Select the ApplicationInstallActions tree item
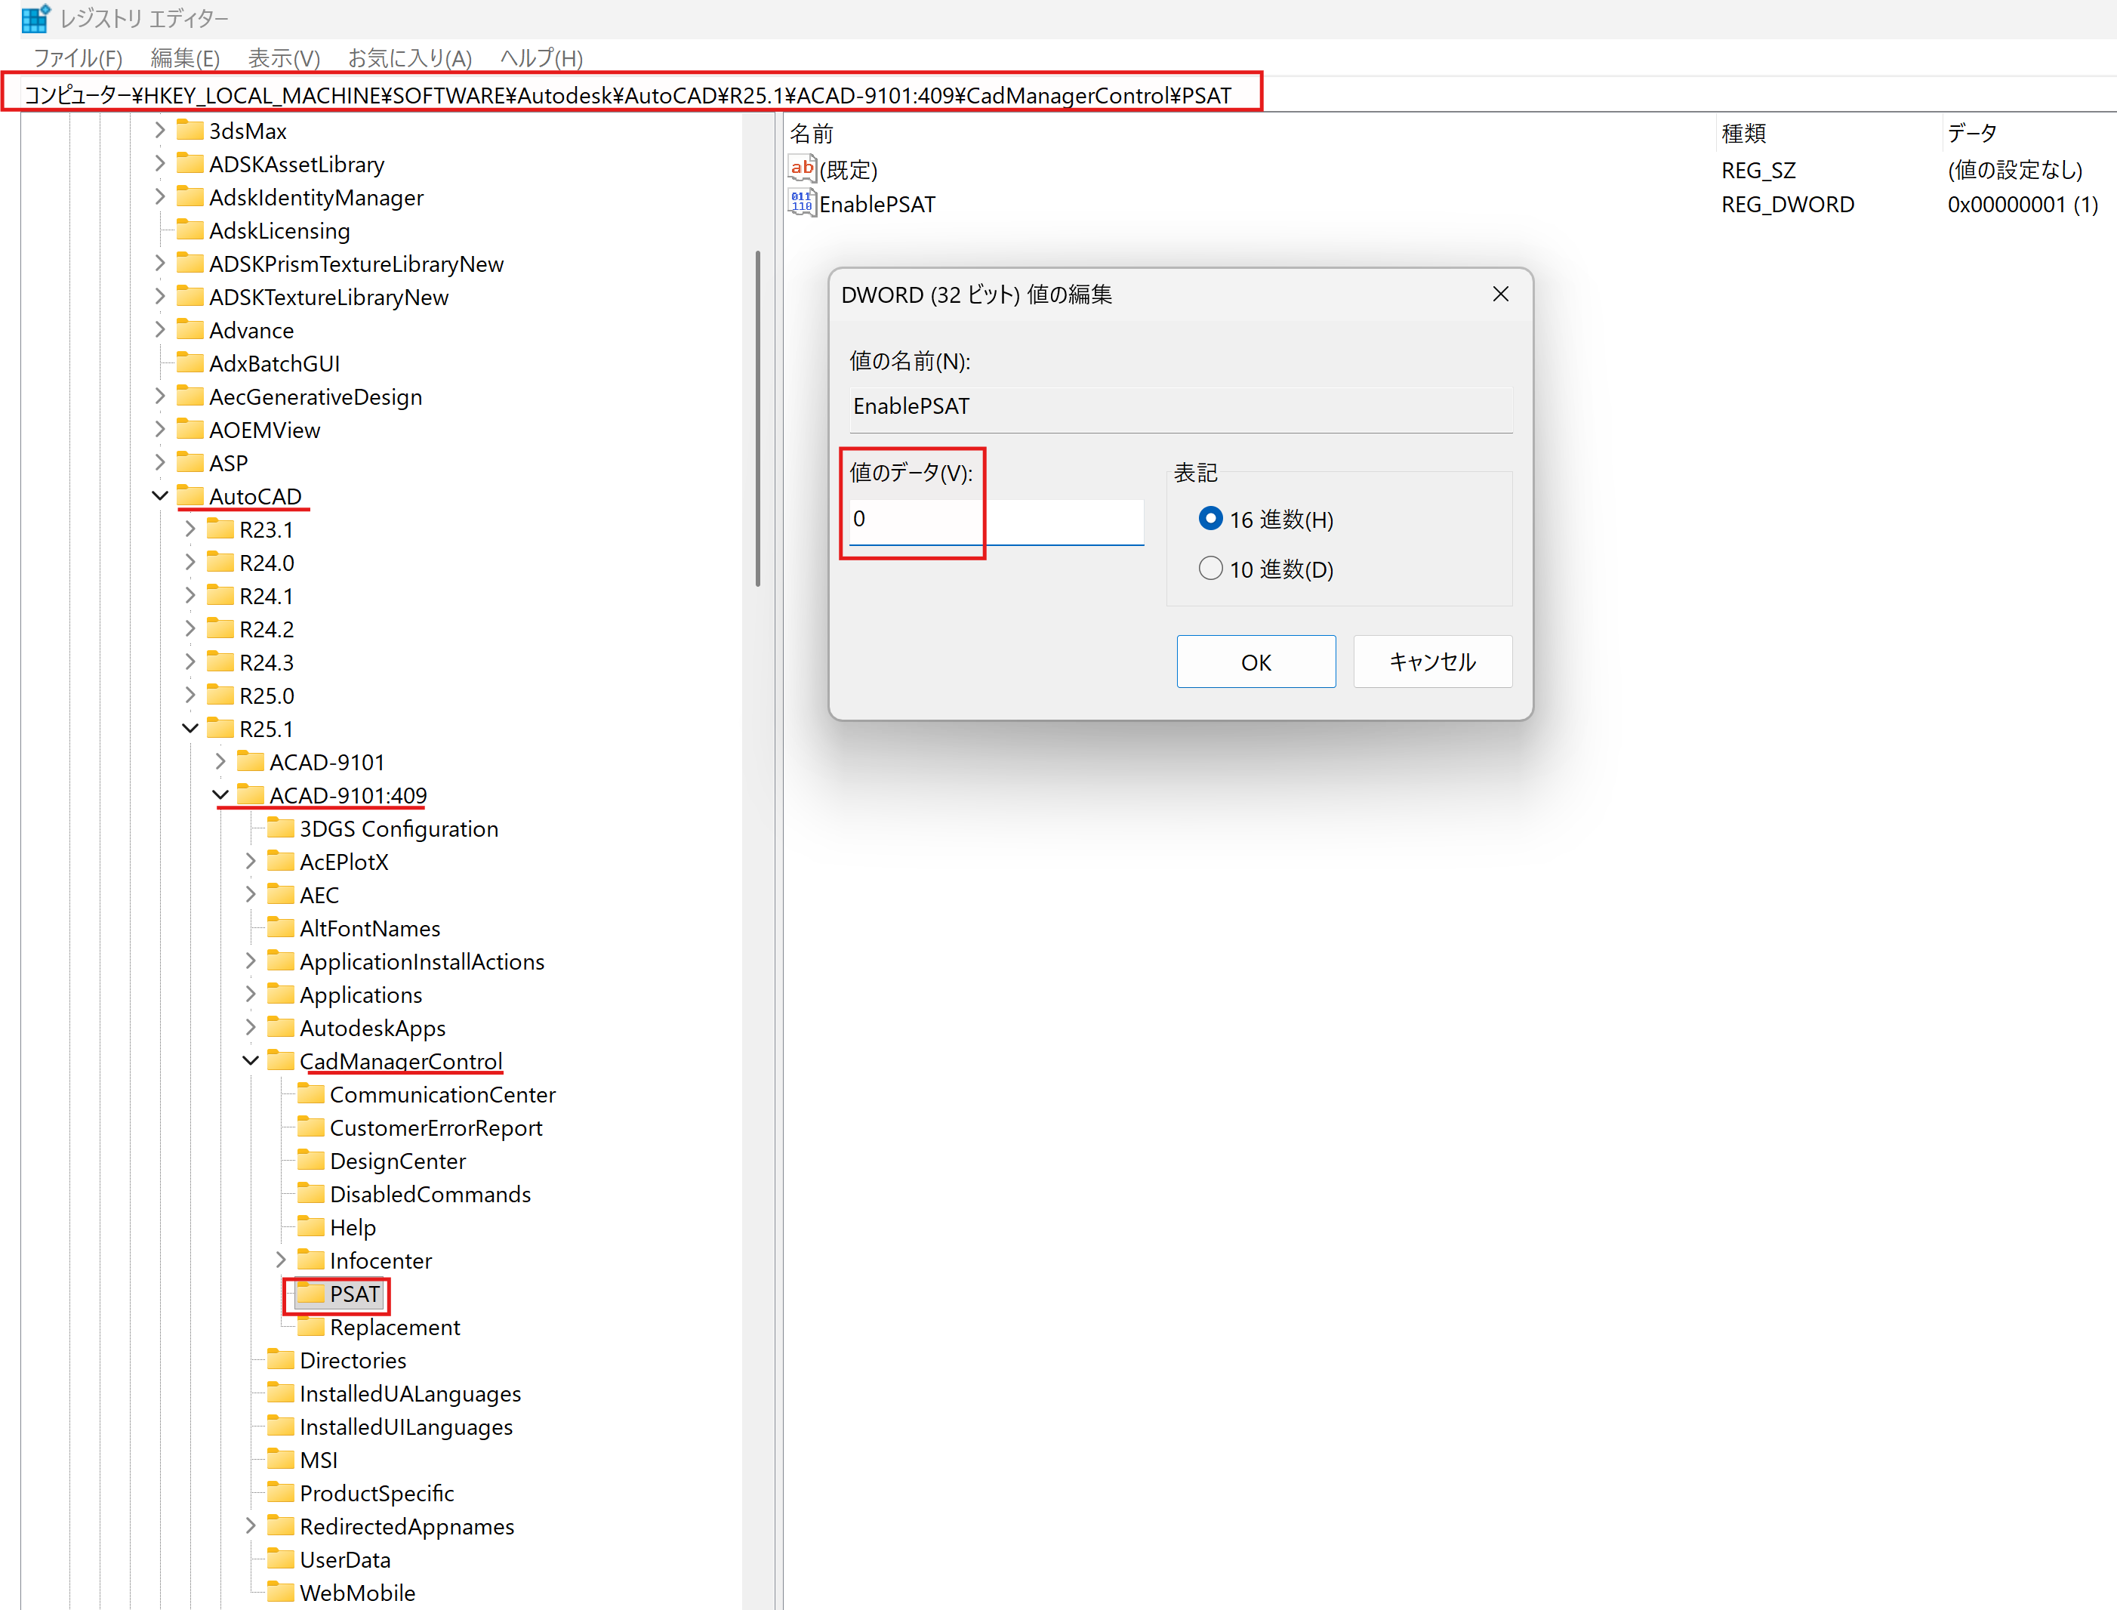Screen dimensions: 2117x1610 pyautogui.click(x=421, y=961)
